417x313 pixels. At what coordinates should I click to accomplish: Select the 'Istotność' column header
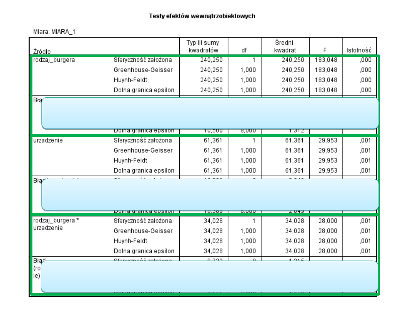click(x=359, y=50)
